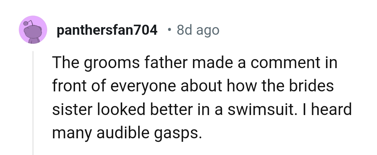Collapse the comment using the thread line
Image resolution: width=377 pixels, height=155 pixels.
point(33,104)
